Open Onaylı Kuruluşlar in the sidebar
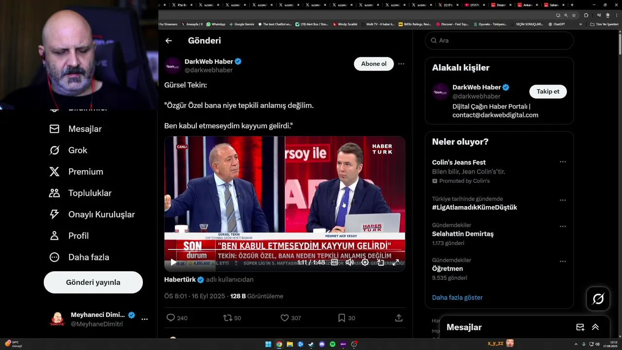622x350 pixels. pos(92,214)
